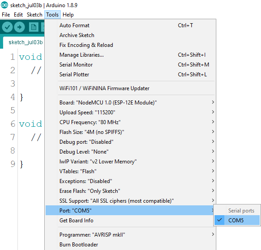Expand the lwIP Variant submenu
261x250 pixels.
[130, 161]
